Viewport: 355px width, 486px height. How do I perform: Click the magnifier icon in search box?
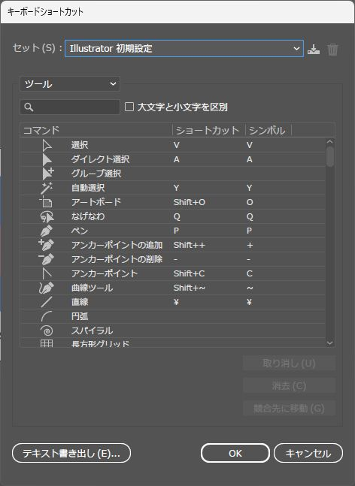click(29, 107)
